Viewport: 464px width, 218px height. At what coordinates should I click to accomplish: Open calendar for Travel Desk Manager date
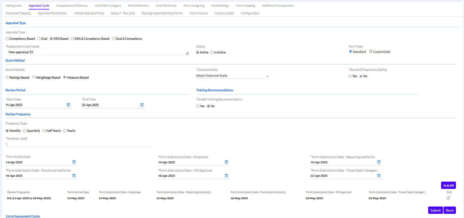tap(379, 175)
